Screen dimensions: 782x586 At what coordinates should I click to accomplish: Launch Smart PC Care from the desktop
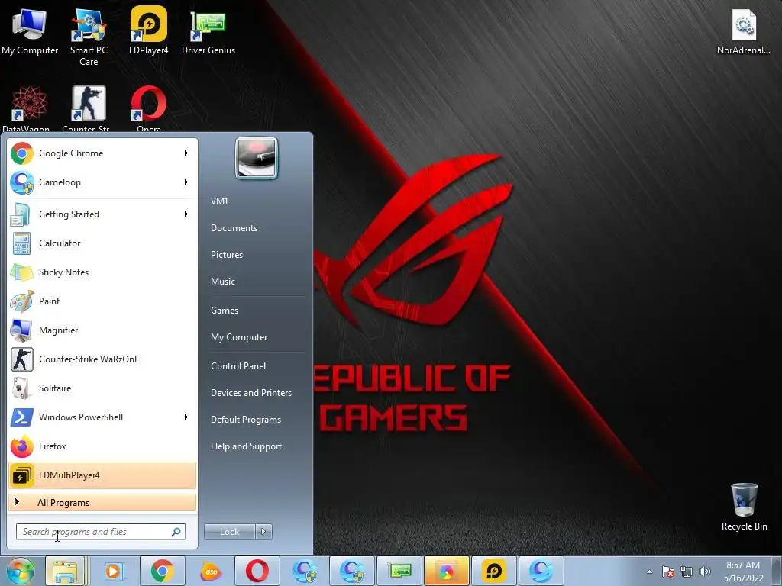[89, 37]
